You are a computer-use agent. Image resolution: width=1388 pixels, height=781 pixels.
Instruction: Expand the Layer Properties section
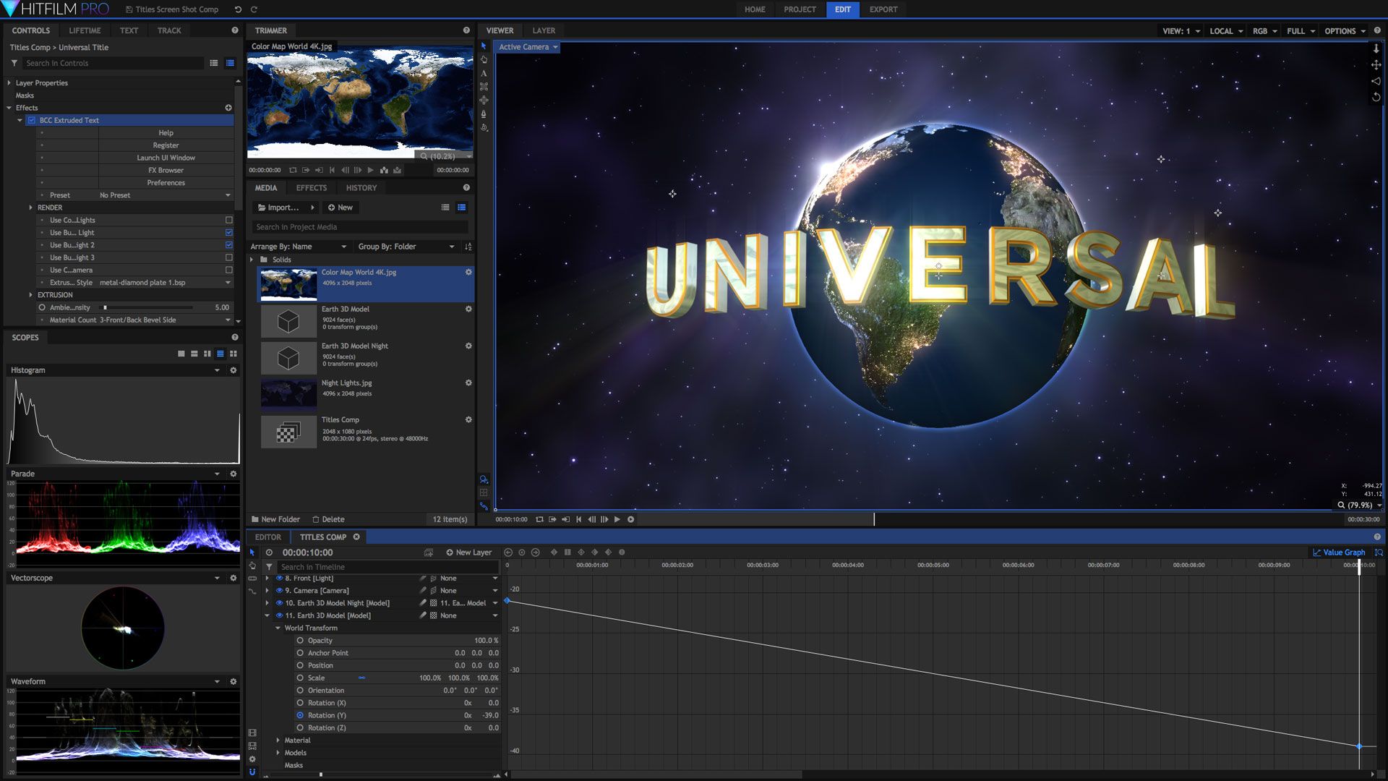pyautogui.click(x=9, y=83)
